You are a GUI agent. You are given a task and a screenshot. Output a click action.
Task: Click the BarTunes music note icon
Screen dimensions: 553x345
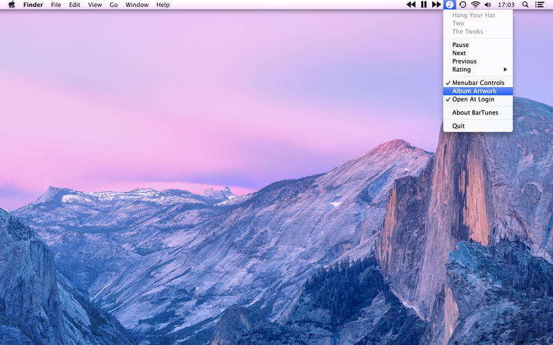[x=449, y=5]
